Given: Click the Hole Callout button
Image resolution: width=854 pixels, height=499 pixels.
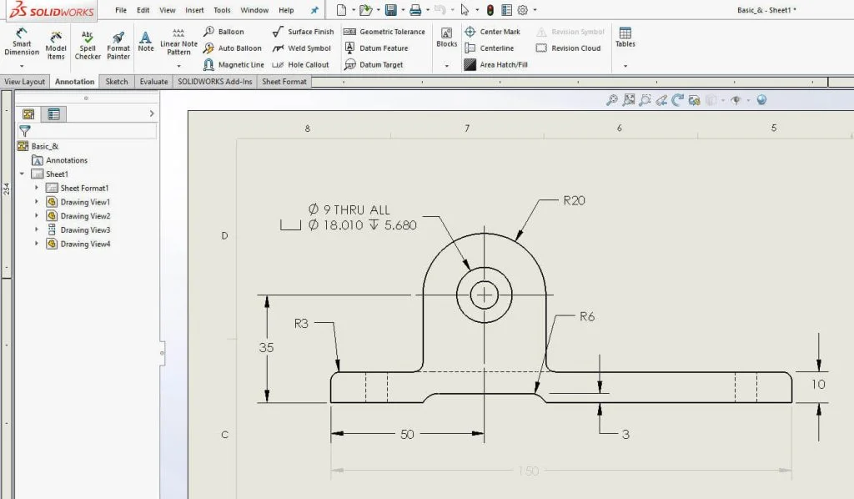Looking at the screenshot, I should (x=300, y=64).
